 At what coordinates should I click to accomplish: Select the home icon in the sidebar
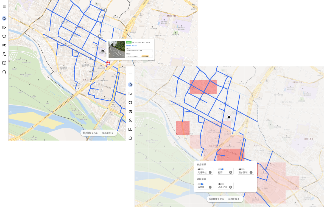[x=130, y=85]
